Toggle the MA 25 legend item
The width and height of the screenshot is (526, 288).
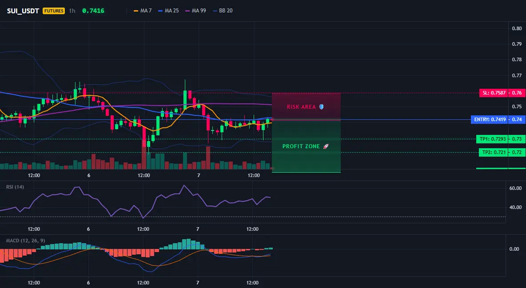pos(168,11)
